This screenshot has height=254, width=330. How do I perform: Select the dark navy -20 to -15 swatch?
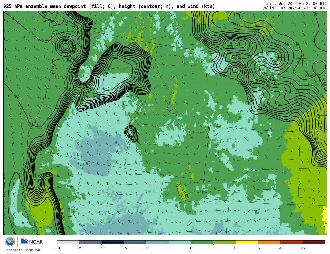coord(112,242)
